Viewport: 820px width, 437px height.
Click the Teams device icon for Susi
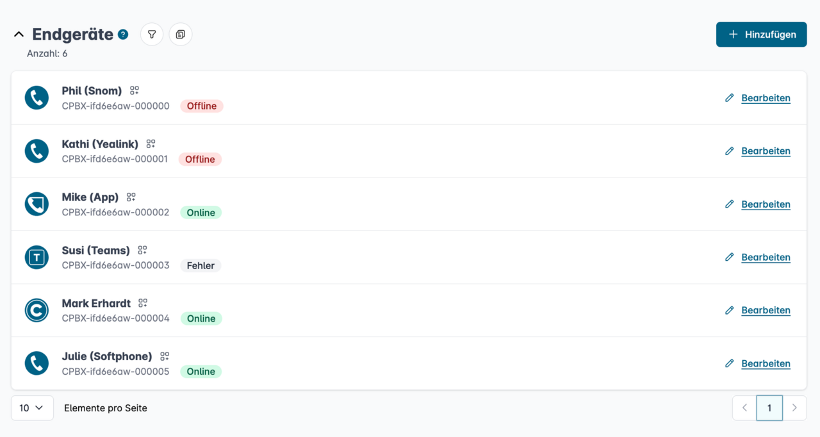(37, 258)
